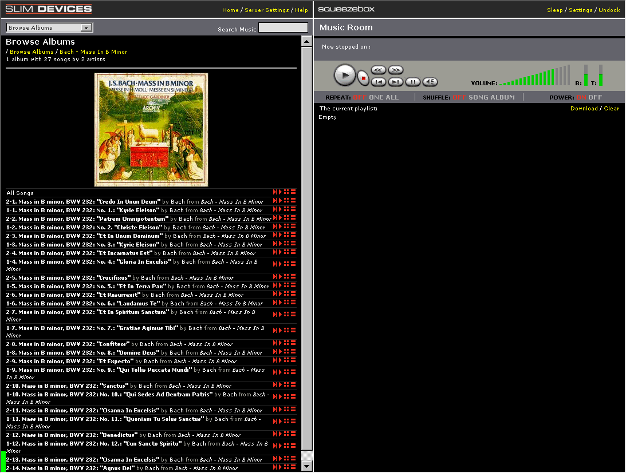626x473 pixels.
Task: Click the Download playlist link
Action: [584, 109]
